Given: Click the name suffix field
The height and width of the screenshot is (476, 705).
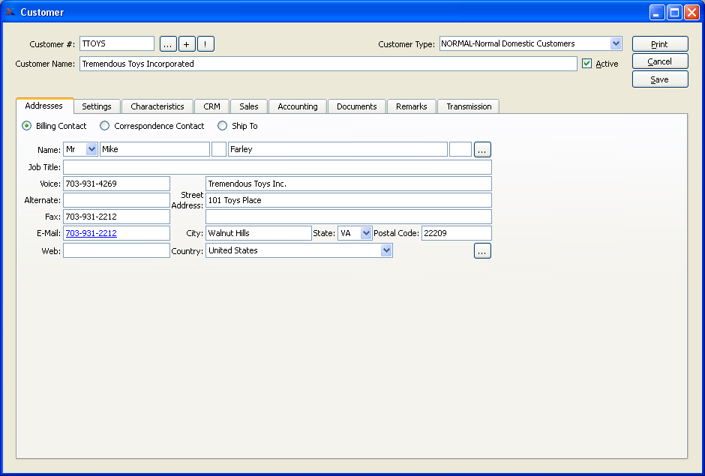Looking at the screenshot, I should (x=460, y=149).
